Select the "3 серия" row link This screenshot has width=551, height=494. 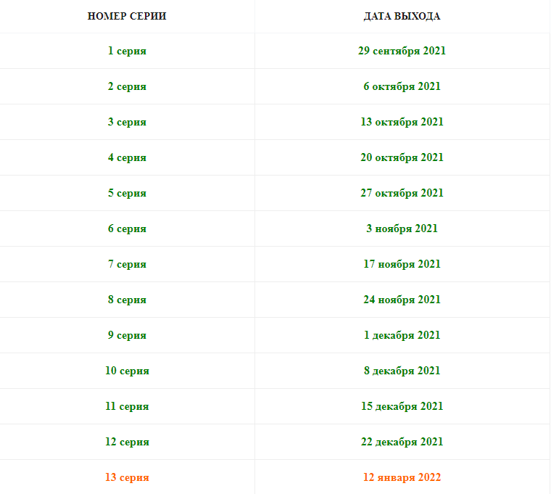coord(127,122)
